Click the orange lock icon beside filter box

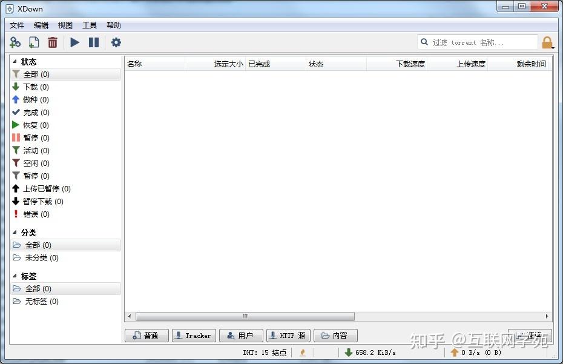click(x=546, y=42)
